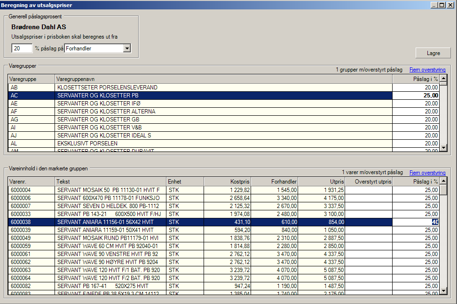This screenshot has height=304, width=457.
Task: Minimize the Beregning av utsalgspriser window
Action: (434, 5)
